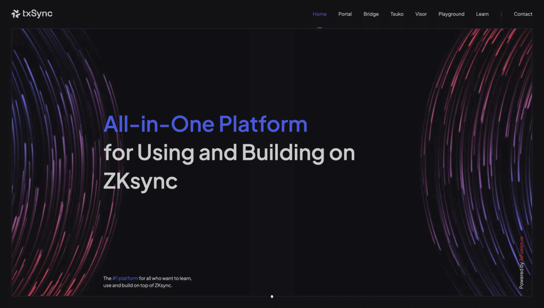Viewport: 544px width, 308px height.
Task: Open the Home nav item
Action: click(x=319, y=14)
